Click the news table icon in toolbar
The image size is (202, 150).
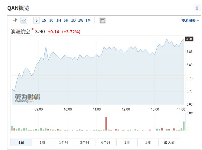(x=103, y=20)
